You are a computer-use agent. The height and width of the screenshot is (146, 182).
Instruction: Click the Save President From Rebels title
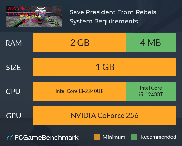113,12
